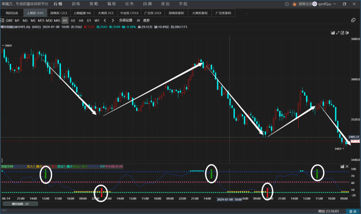Click the edit chart icon

(342, 33)
